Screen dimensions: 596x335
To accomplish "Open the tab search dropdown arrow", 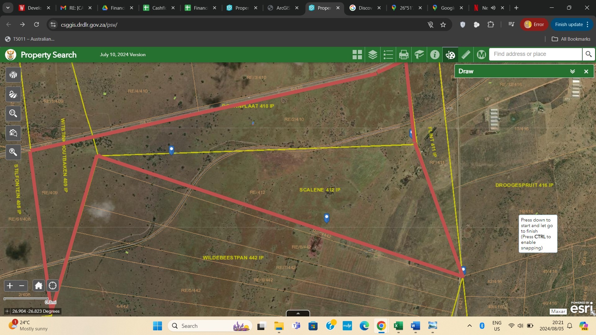I will (x=8, y=8).
